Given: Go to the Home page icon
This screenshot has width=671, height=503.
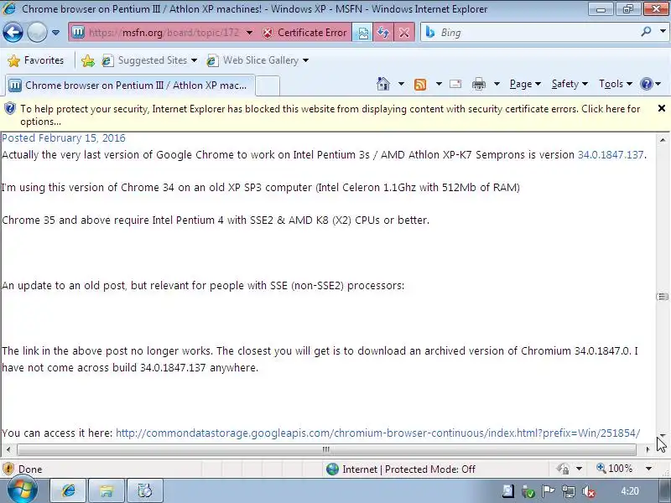Looking at the screenshot, I should point(383,84).
